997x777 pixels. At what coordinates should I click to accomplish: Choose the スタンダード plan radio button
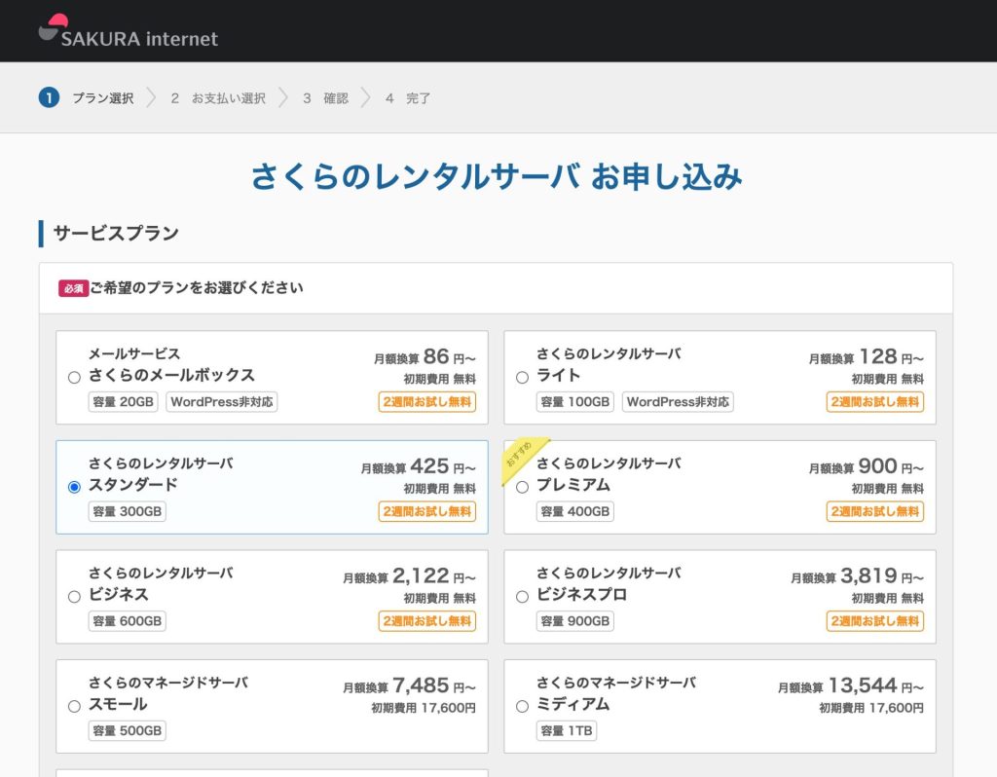74,487
